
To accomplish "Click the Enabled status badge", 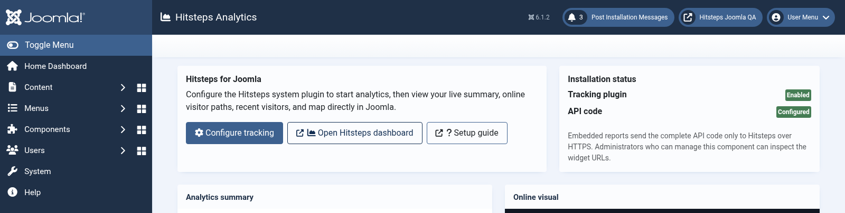I will point(798,95).
